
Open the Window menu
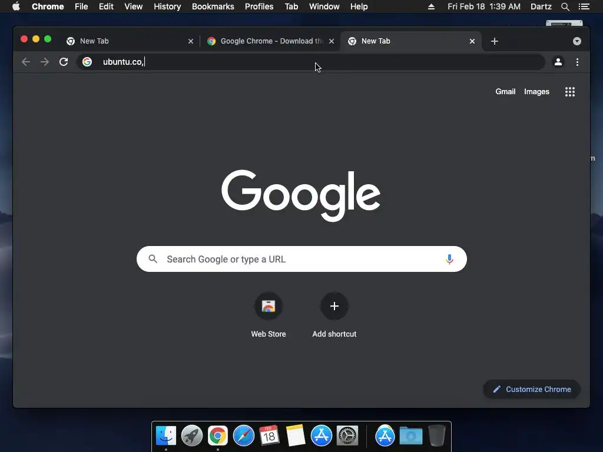tap(324, 6)
